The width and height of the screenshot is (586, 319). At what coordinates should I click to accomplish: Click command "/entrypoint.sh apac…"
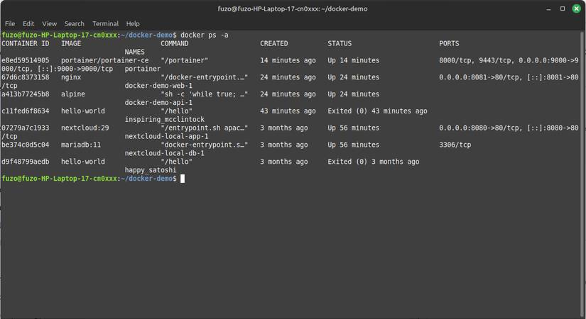205,128
